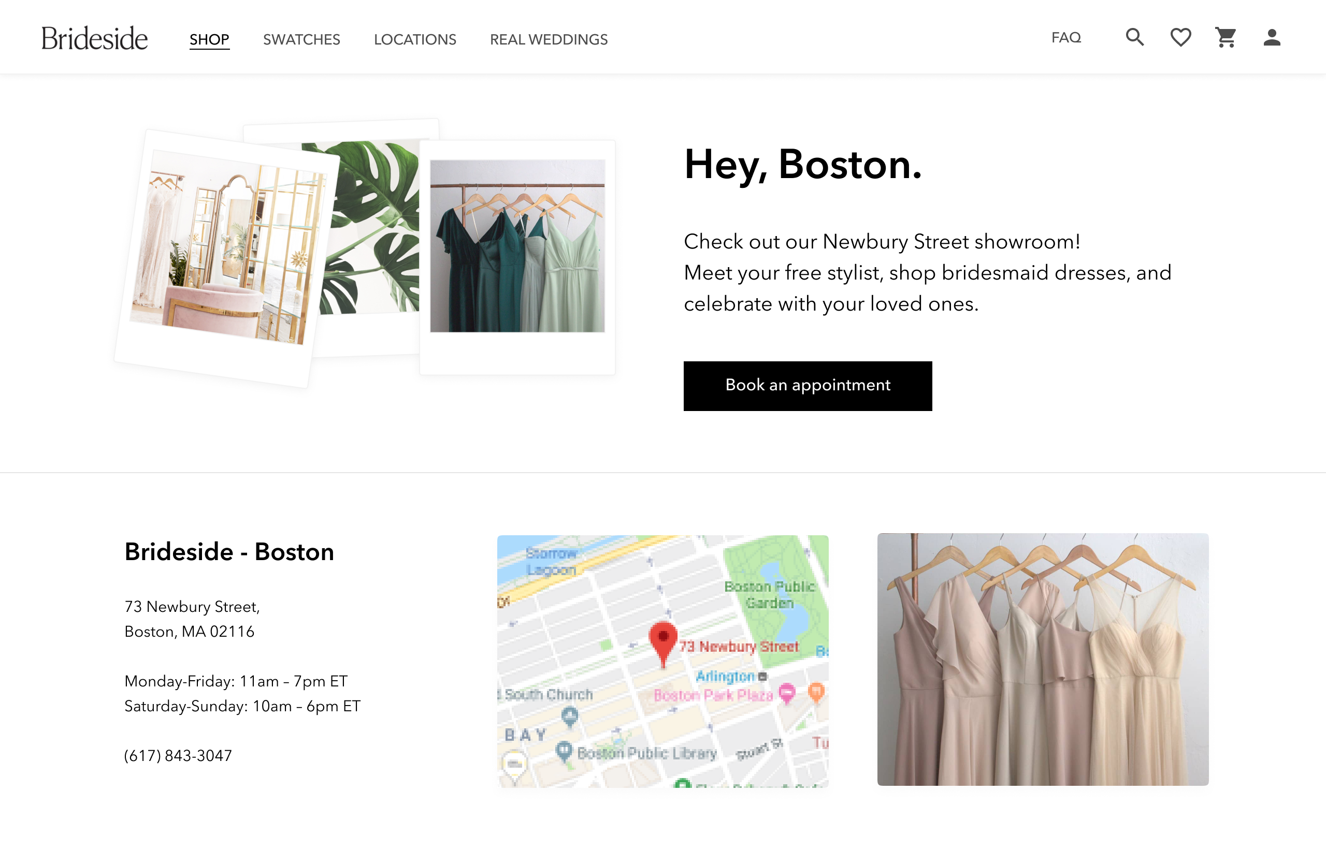Click the Saturday-Sunday hours line

pos(242,706)
